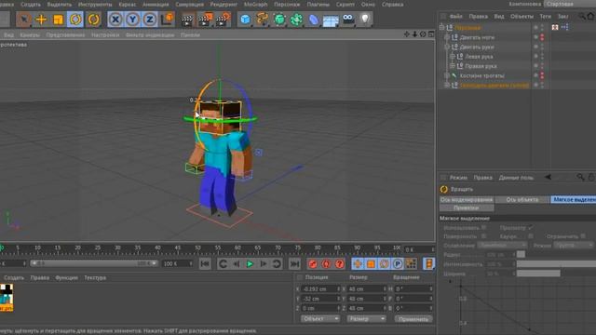Toggle the Y axis lock

132,20
